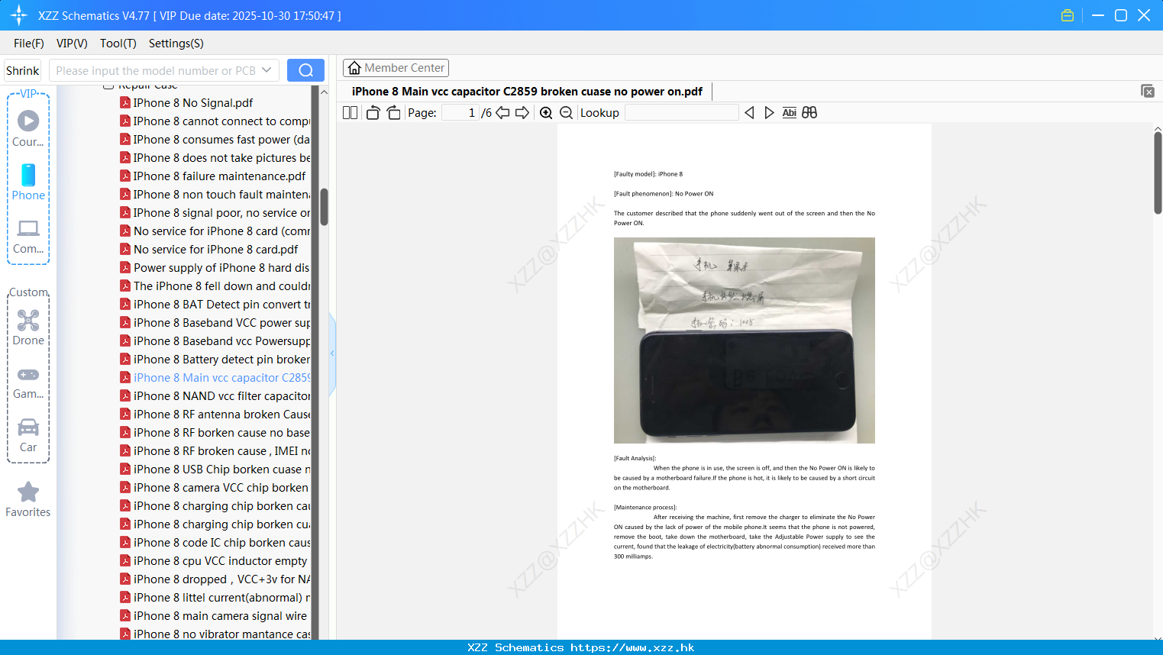This screenshot has width=1163, height=655.
Task: Open the Settings menu
Action: pyautogui.click(x=176, y=44)
